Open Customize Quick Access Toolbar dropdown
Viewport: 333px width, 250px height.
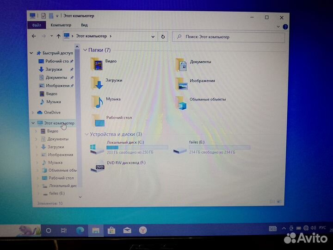pyautogui.click(x=57, y=16)
